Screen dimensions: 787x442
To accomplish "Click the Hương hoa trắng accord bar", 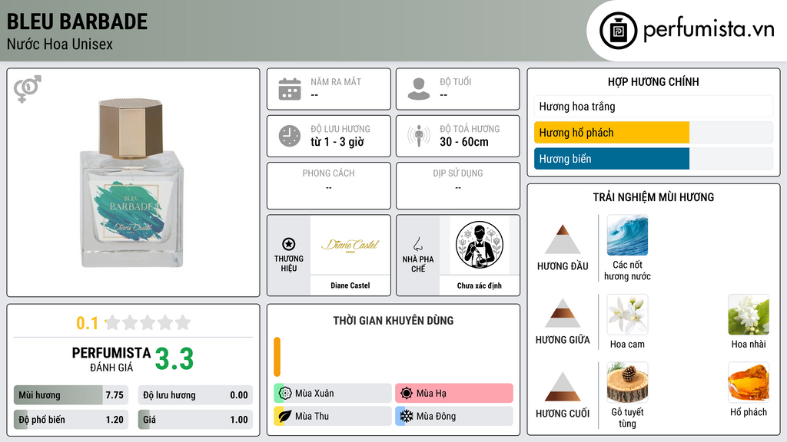I will click(x=653, y=106).
